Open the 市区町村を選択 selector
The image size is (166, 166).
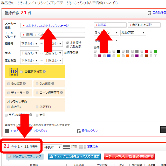[x=144, y=25]
